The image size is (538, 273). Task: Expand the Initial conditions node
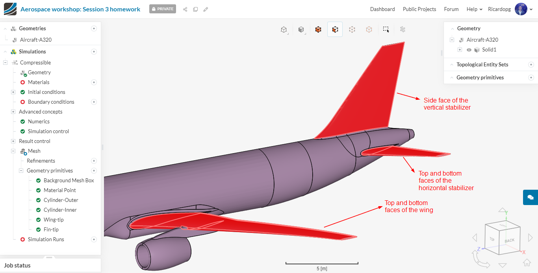pyautogui.click(x=13, y=92)
